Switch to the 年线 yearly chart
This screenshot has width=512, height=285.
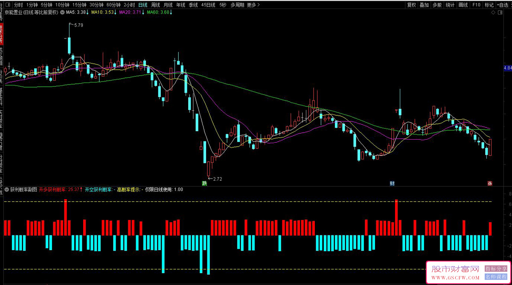click(x=181, y=5)
